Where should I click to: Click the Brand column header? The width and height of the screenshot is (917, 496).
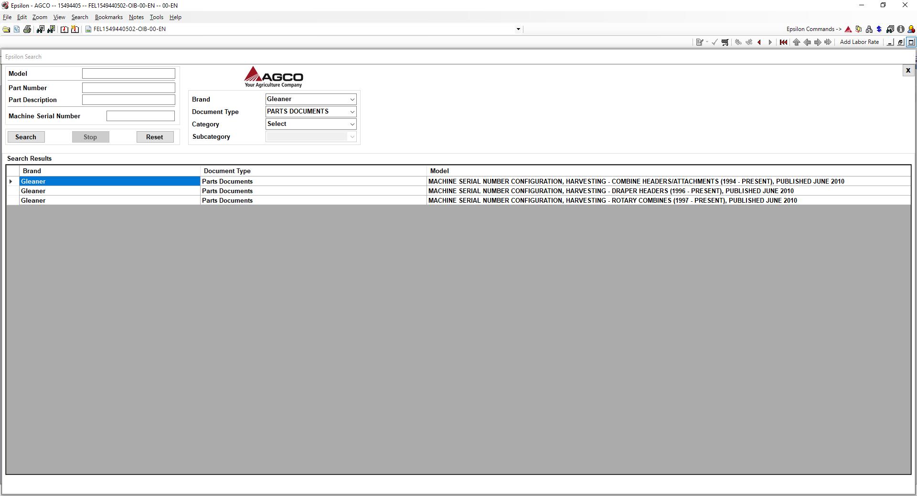click(x=110, y=171)
